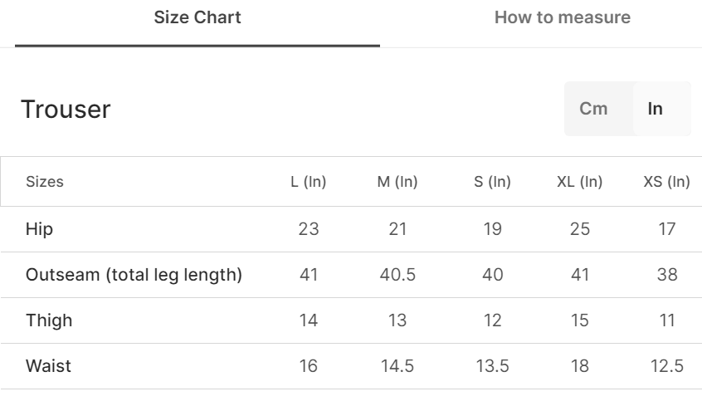Switch to the Size Chart tab
The width and height of the screenshot is (702, 406).
click(x=197, y=17)
